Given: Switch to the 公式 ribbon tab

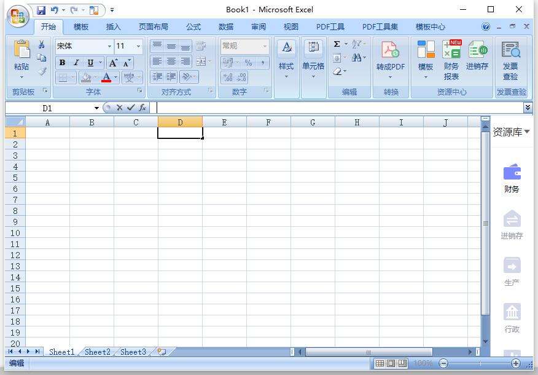Looking at the screenshot, I should (193, 27).
